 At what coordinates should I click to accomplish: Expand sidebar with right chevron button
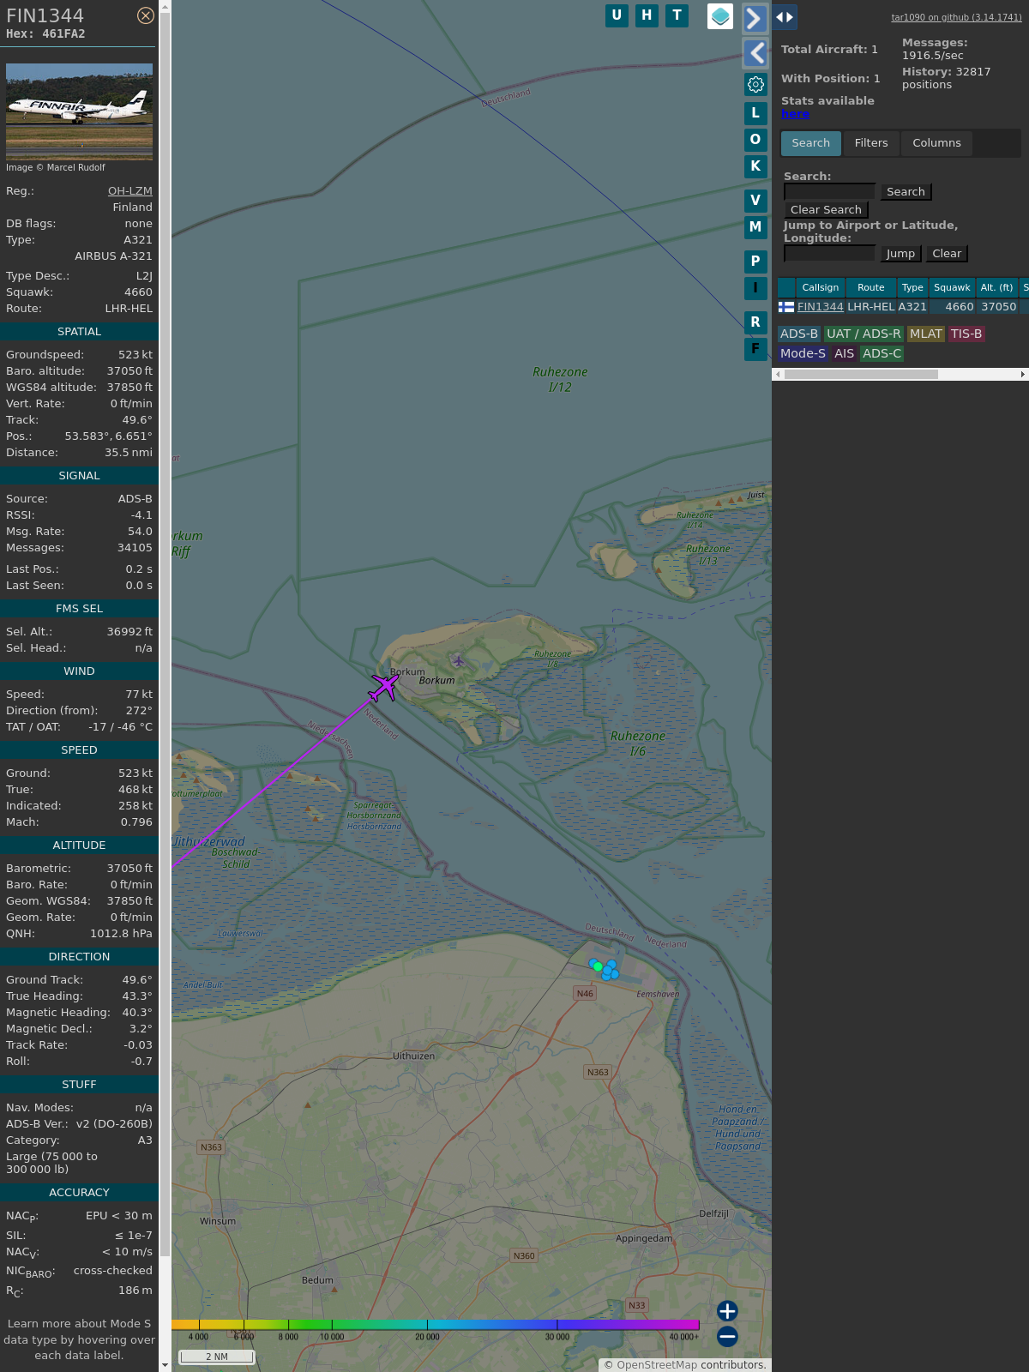[x=755, y=18]
